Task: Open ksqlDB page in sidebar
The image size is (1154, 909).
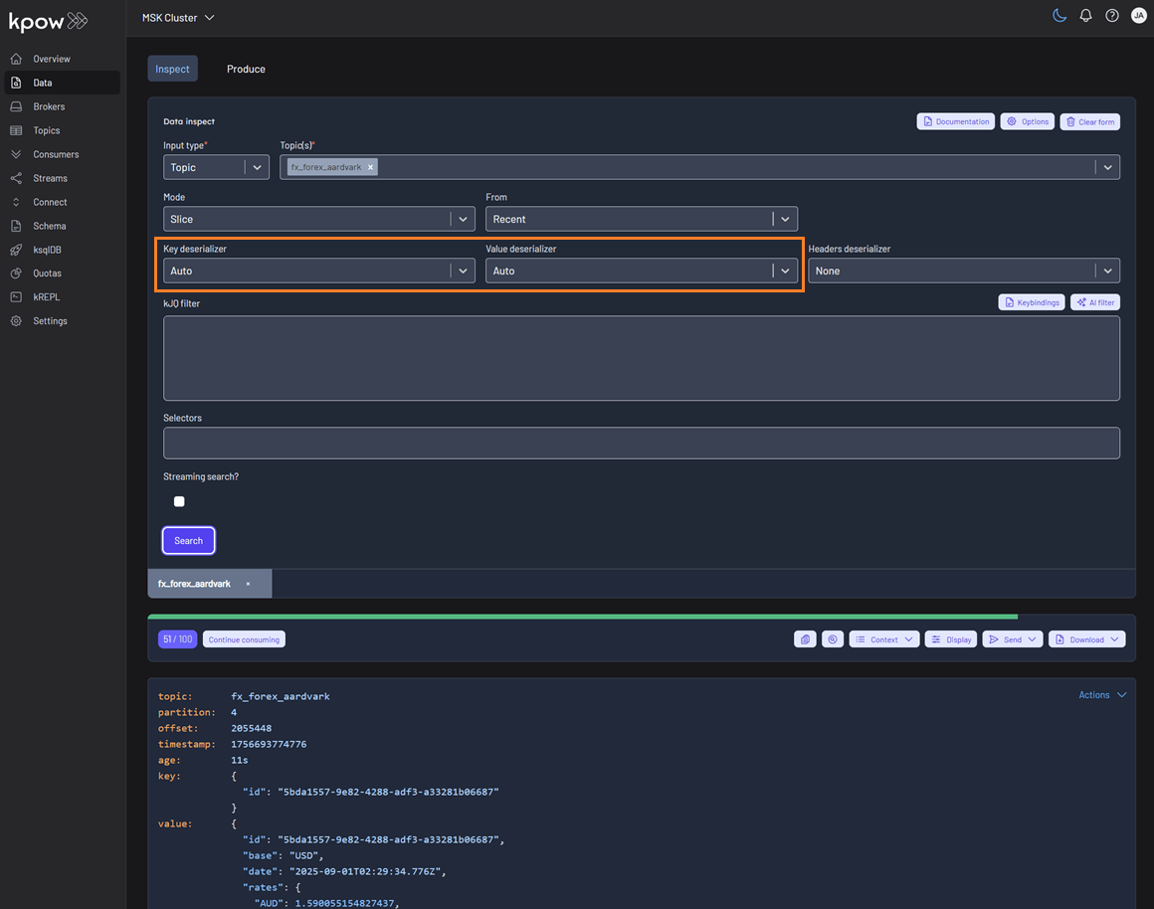Action: coord(62,250)
